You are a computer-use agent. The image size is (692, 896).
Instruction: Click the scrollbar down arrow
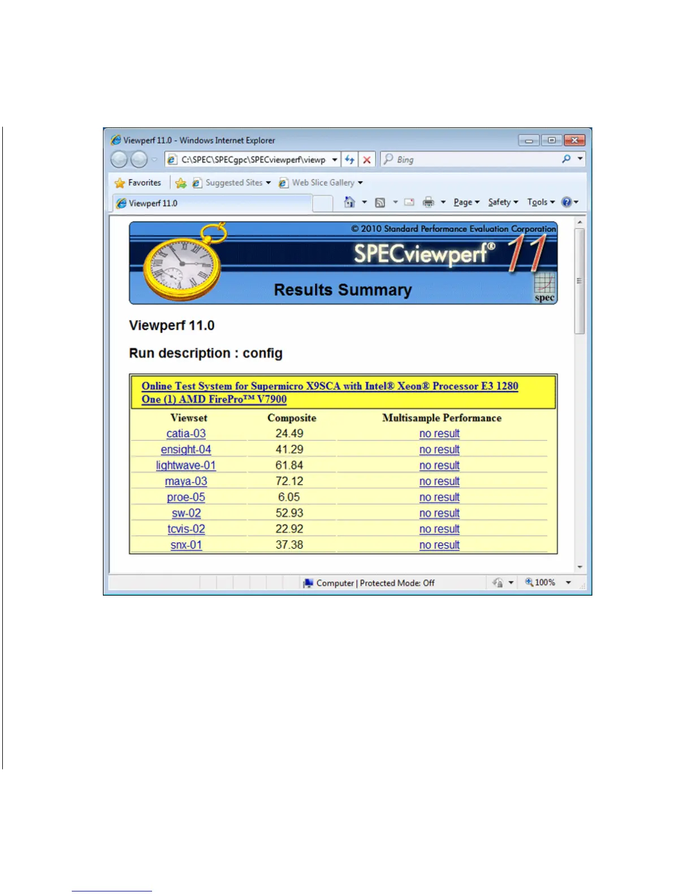click(579, 567)
